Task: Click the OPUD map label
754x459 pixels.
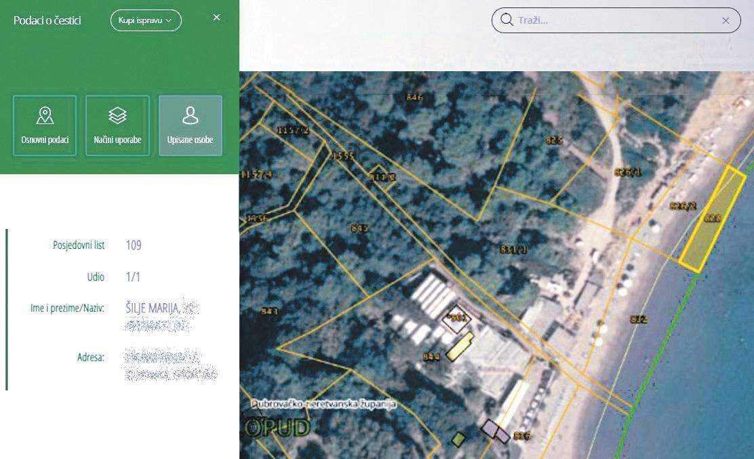Action: (x=277, y=427)
